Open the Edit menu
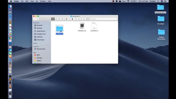Image resolution: width=176 pixels, height=99 pixels. [27, 1]
